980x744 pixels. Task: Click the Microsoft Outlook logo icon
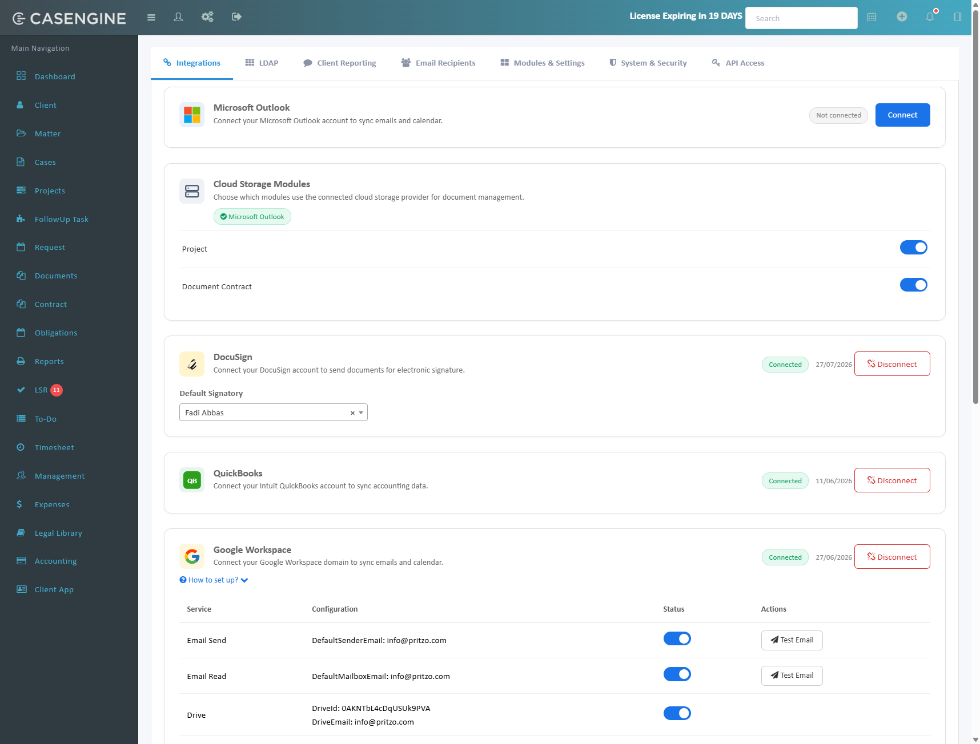pyautogui.click(x=192, y=115)
